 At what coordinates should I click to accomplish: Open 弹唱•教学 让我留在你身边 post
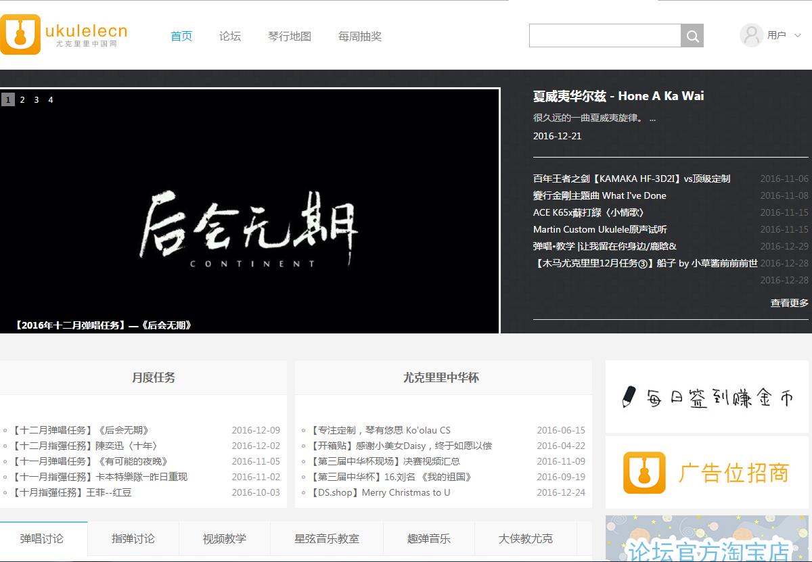[605, 246]
